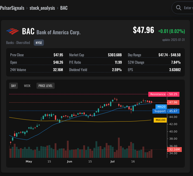Click the $47.95 prev close value
The width and height of the screenshot is (193, 176).
[58, 55]
